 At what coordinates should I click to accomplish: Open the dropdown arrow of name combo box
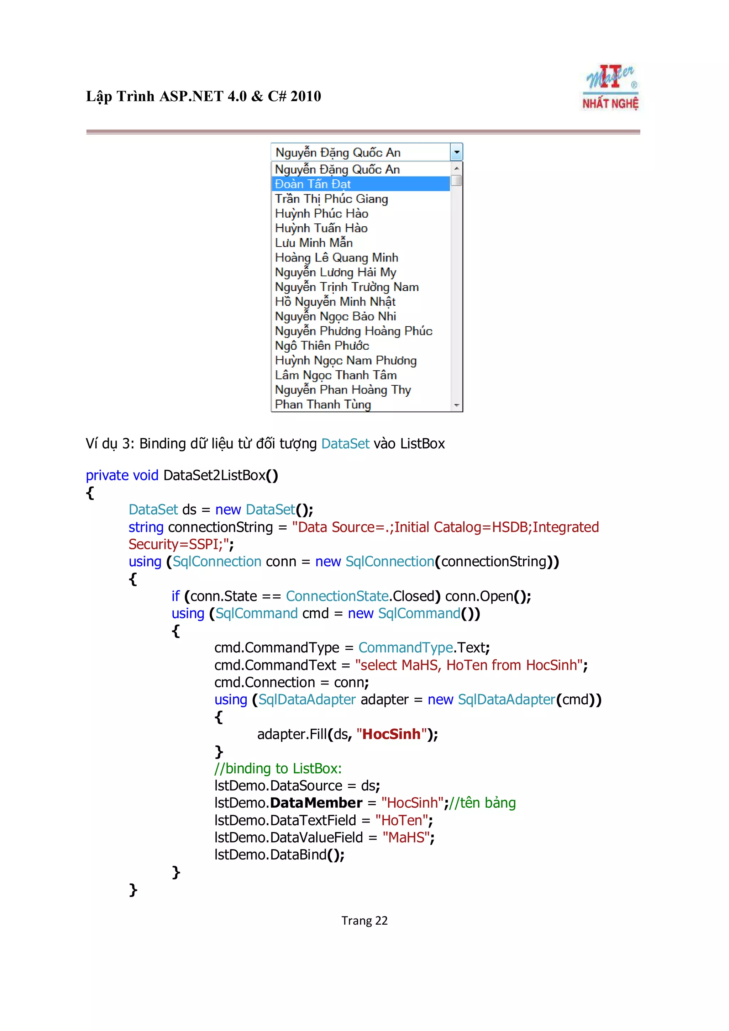tap(456, 152)
